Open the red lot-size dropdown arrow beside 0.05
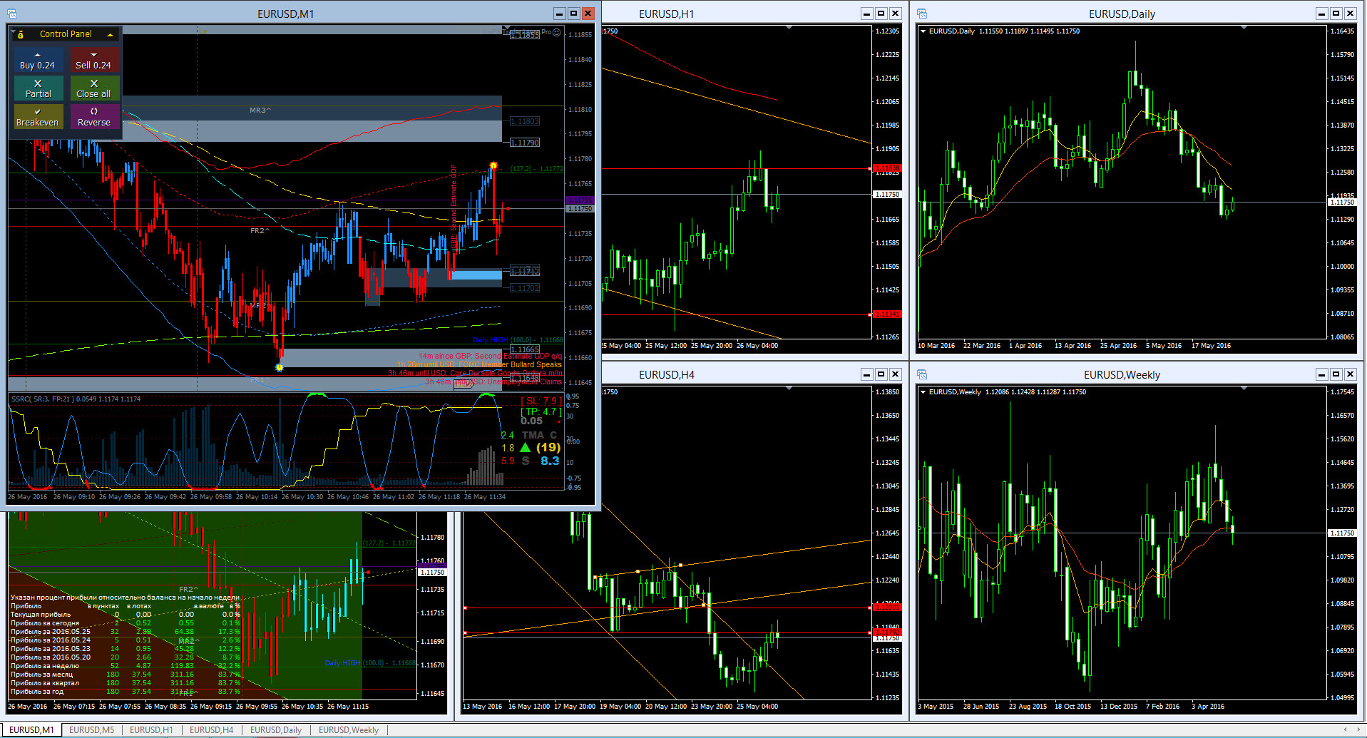This screenshot has width=1367, height=738. pyautogui.click(x=558, y=422)
